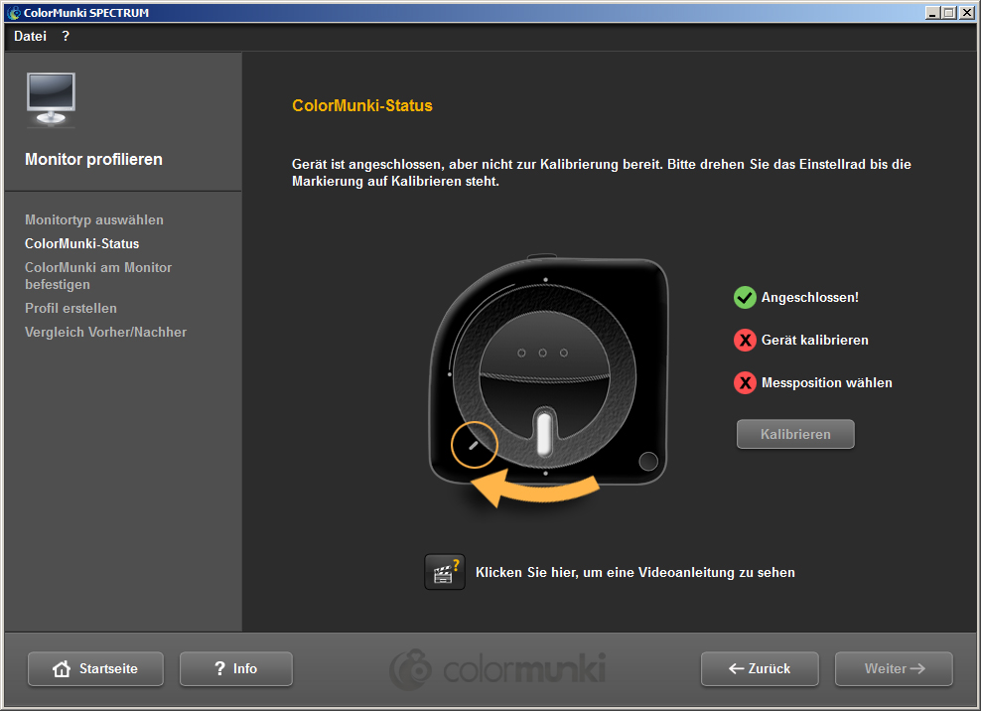Select ColorMunki-Status step
Viewport: 981px width, 711px height.
(82, 243)
